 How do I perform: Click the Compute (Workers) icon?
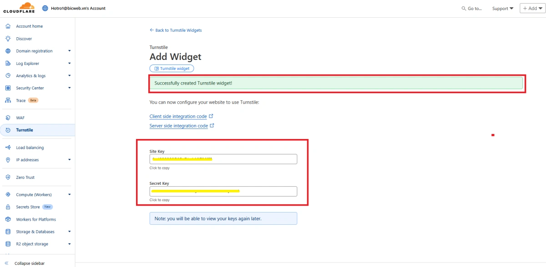[8, 195]
